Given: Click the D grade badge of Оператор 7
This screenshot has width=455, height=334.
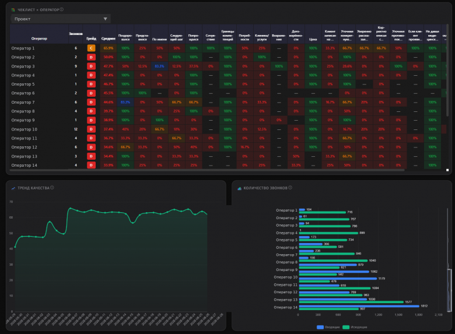Looking at the screenshot, I should pyautogui.click(x=91, y=102).
